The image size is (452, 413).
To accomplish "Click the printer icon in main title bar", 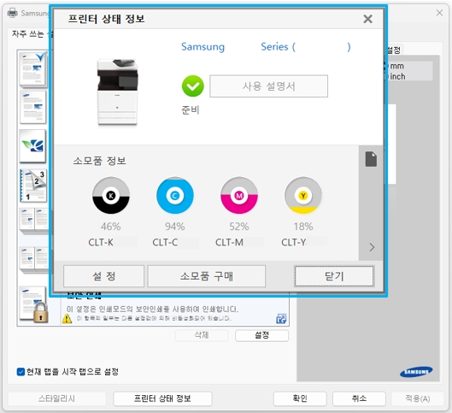I will click(12, 13).
